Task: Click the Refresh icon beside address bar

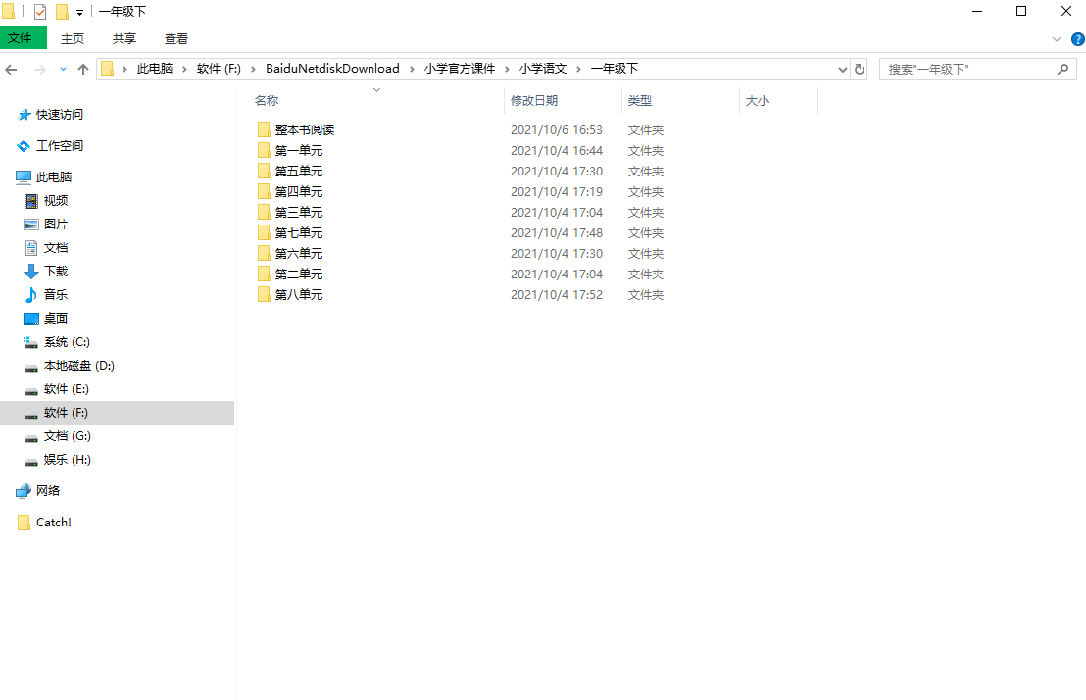Action: 860,70
